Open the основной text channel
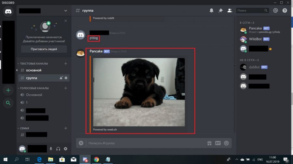The height and width of the screenshot is (164, 293). click(44, 70)
